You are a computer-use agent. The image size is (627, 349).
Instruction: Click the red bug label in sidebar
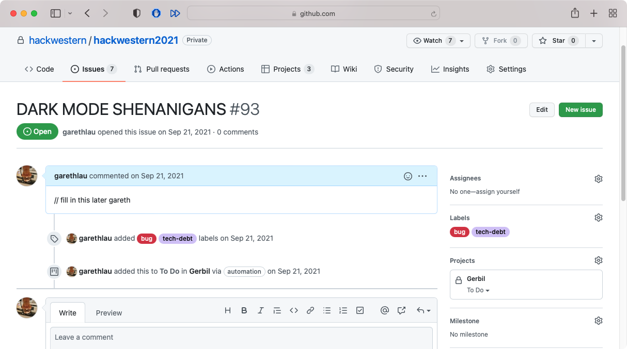tap(459, 232)
